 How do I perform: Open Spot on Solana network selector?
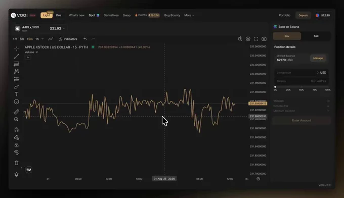coord(286,27)
